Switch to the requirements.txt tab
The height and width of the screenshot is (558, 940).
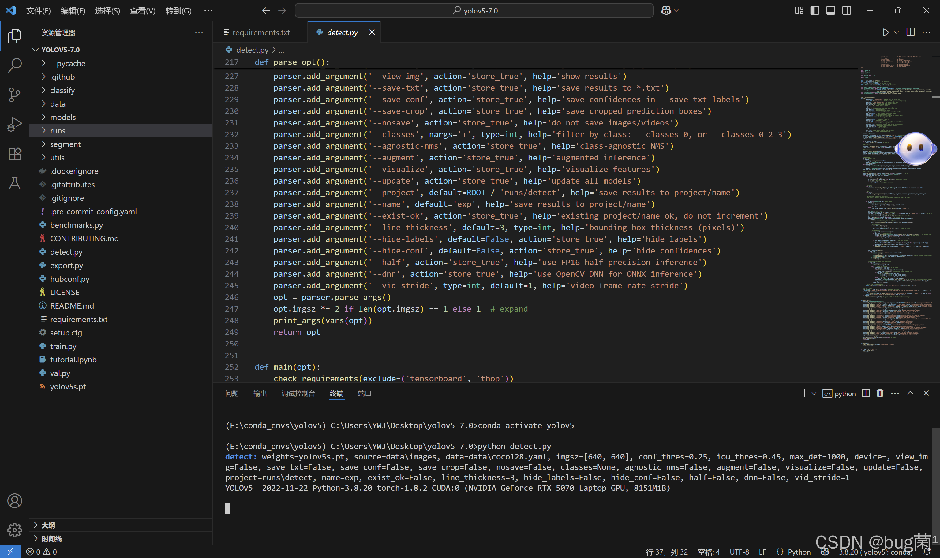[260, 32]
